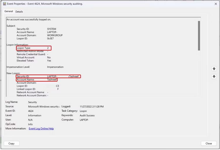Switch to the Details tab
This screenshot has width=220, height=150.
pyautogui.click(x=19, y=12)
